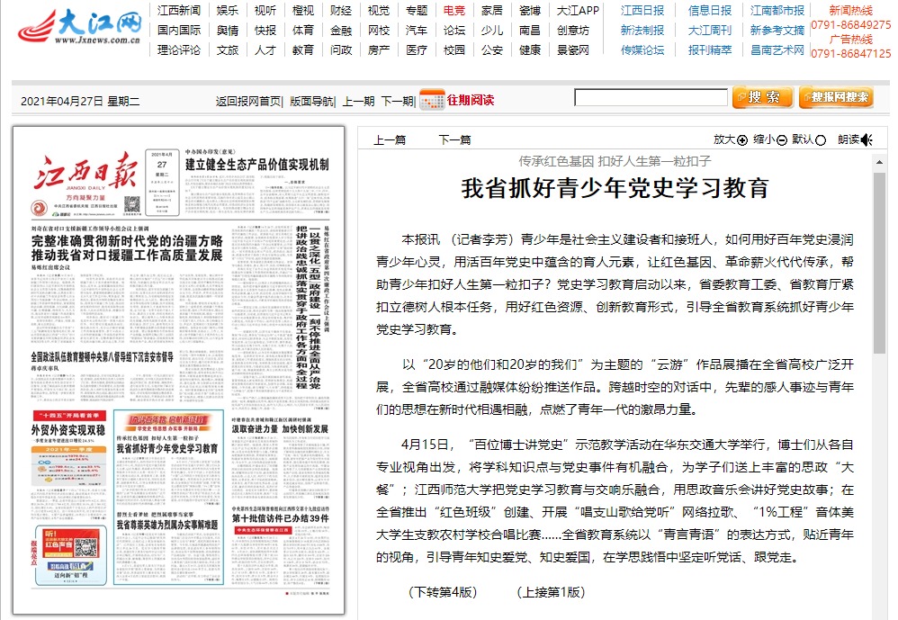
Task: Open the 江南都市报 link
Action: [x=777, y=10]
